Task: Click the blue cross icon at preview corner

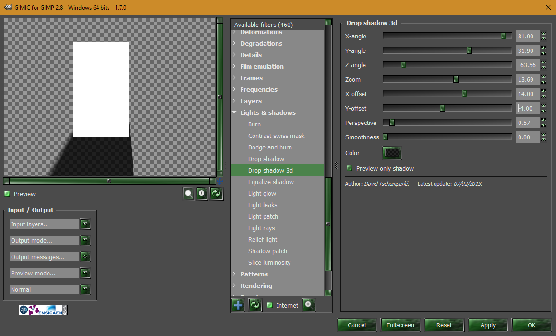Action: coord(220,181)
